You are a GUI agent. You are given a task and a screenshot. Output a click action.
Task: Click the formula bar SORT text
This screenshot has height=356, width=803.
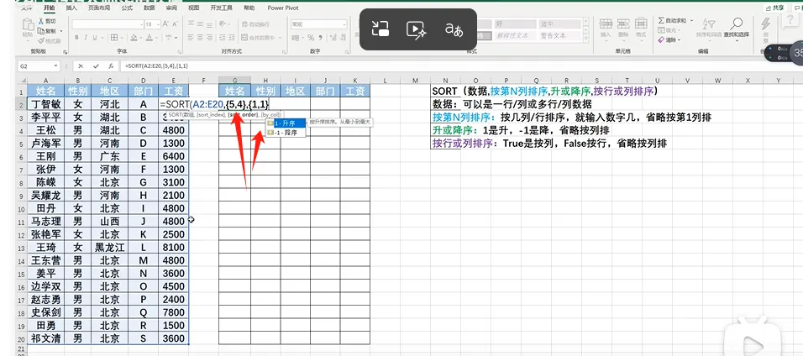point(157,66)
